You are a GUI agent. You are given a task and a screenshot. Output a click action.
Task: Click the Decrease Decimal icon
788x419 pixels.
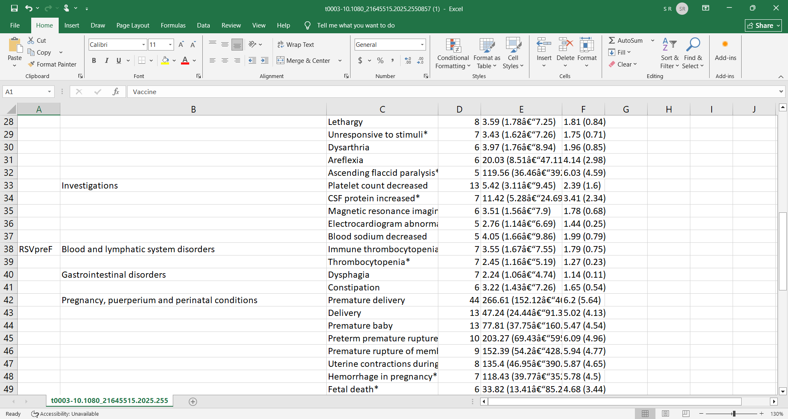pyautogui.click(x=420, y=60)
